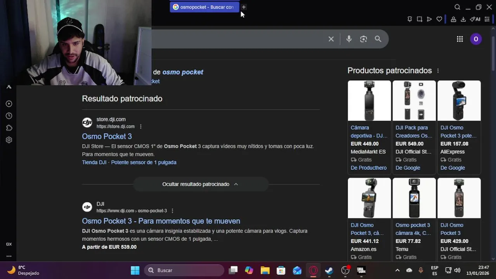
Task: Open Outlook mail from the taskbar
Action: 297,270
